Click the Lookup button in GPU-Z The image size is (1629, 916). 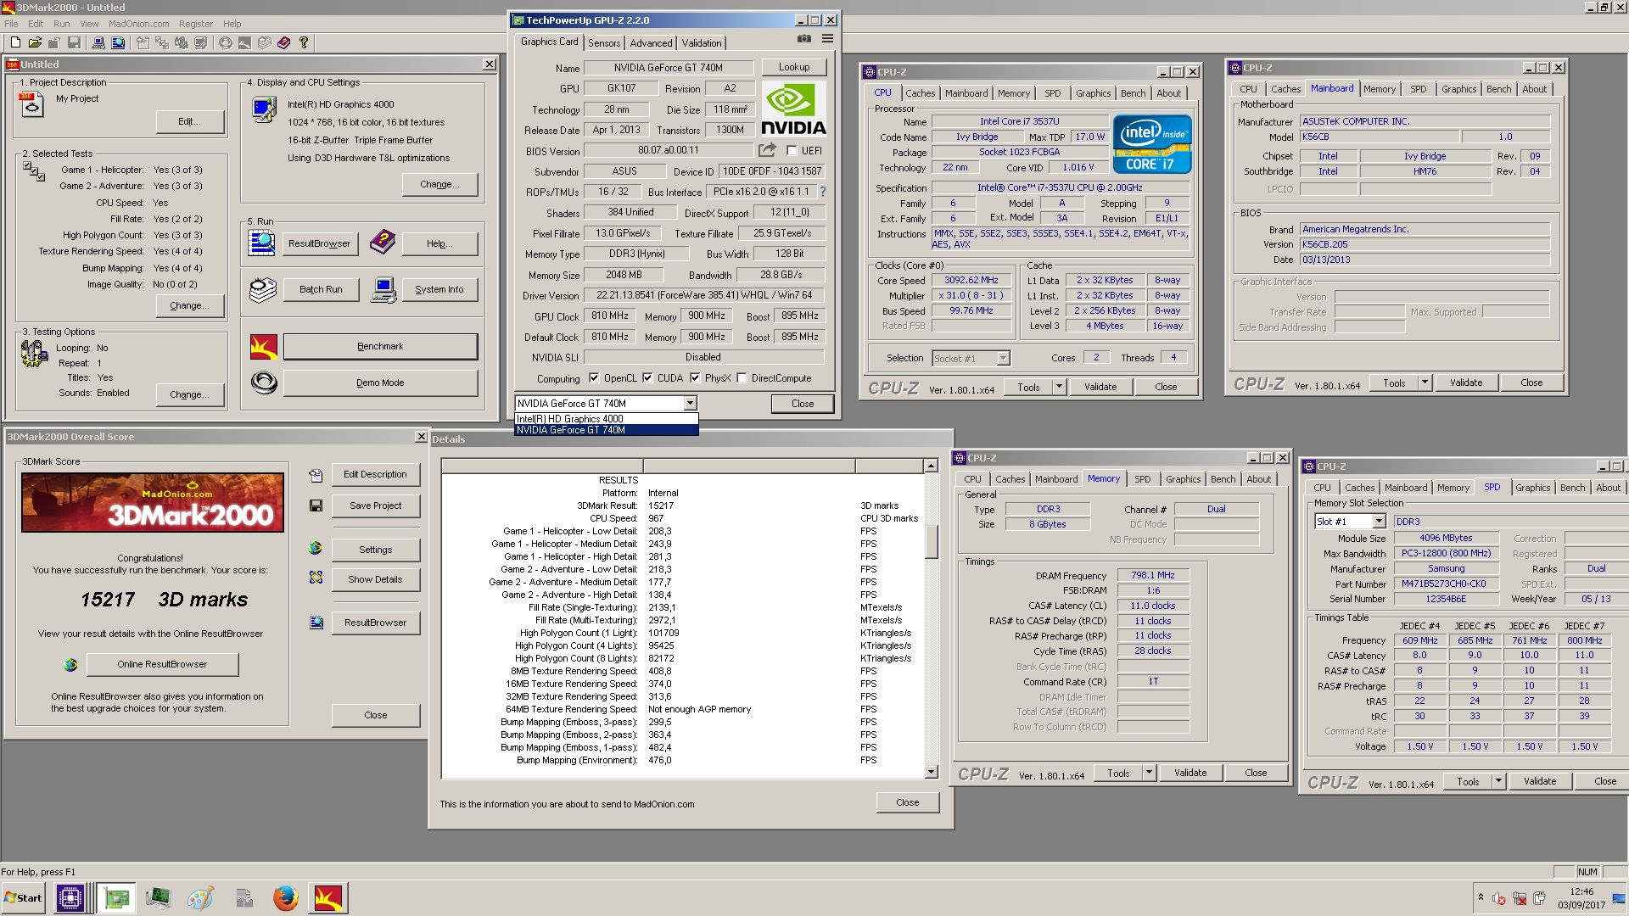pyautogui.click(x=794, y=67)
